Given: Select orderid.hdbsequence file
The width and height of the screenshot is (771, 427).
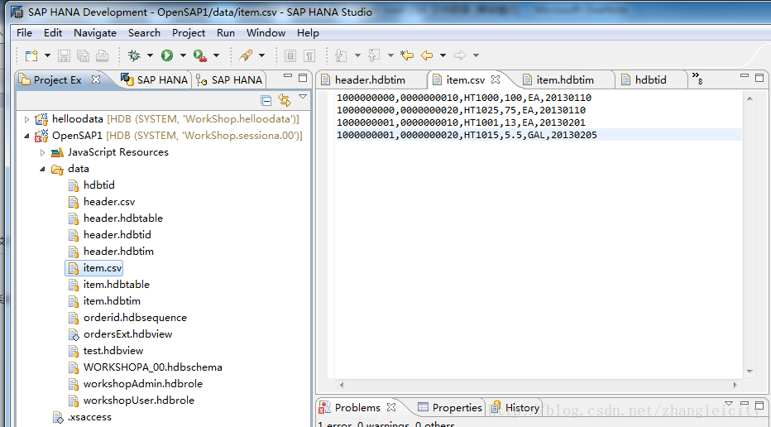Looking at the screenshot, I should [135, 317].
